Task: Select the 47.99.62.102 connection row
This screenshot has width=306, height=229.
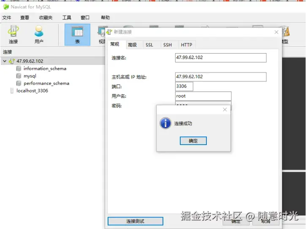Action: point(53,61)
